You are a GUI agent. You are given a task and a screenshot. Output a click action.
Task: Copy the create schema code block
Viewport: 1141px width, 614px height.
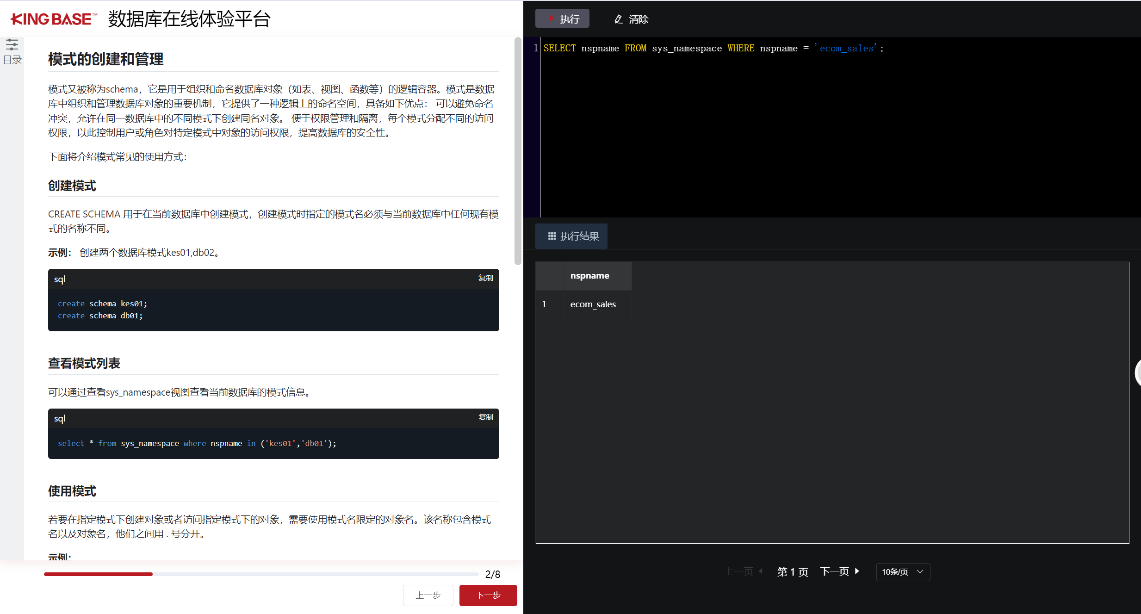click(x=485, y=278)
